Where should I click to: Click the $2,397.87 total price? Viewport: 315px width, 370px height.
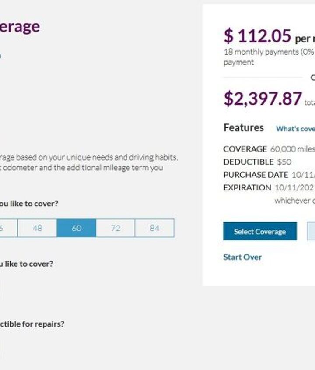[262, 99]
